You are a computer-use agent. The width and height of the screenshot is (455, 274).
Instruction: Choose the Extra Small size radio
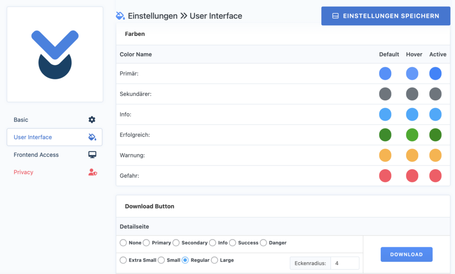[124, 260]
